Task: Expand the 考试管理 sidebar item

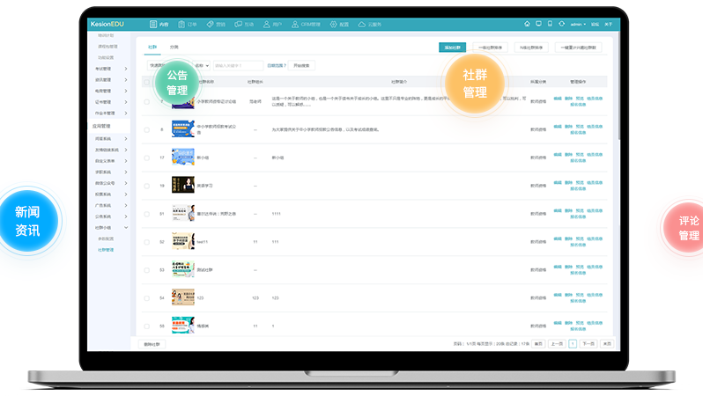Action: tap(111, 68)
